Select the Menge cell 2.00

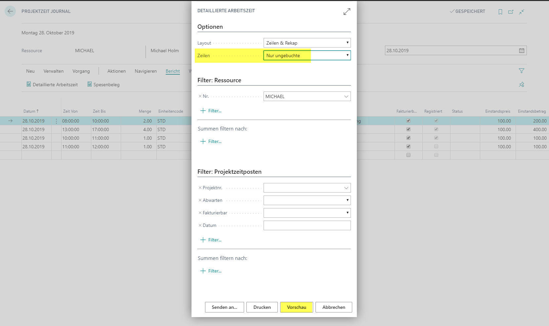pyautogui.click(x=139, y=121)
